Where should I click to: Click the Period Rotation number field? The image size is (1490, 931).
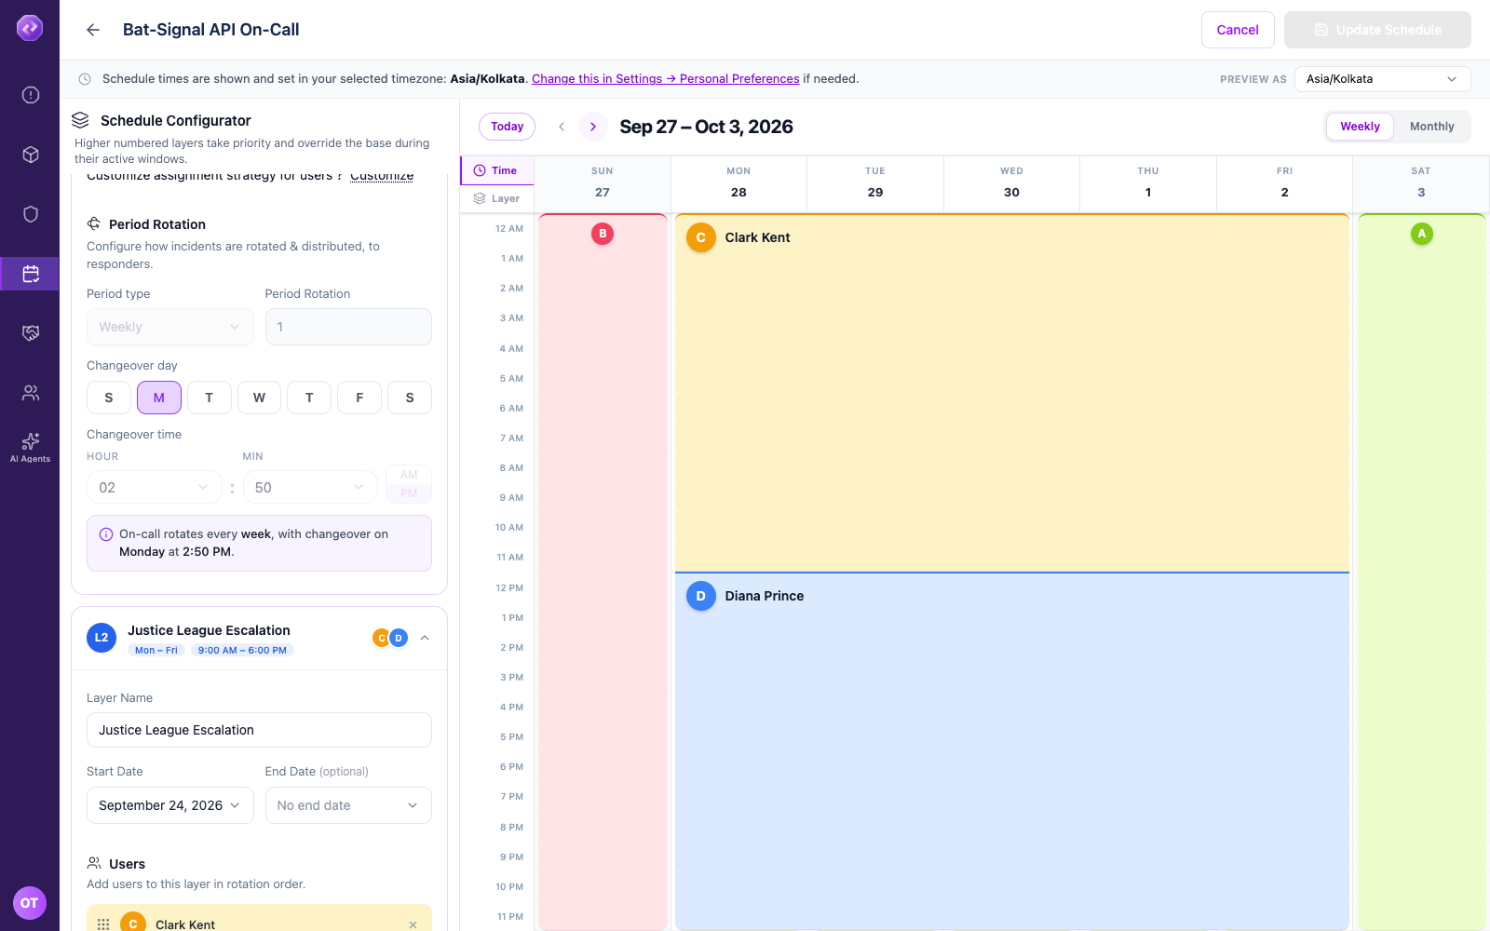point(348,327)
